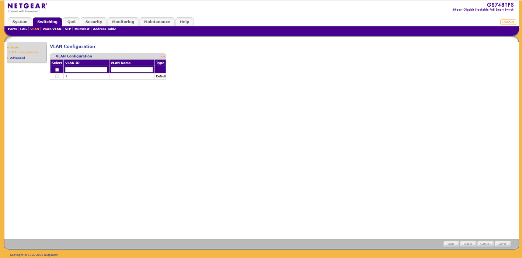522x258 pixels.
Task: Click VLAN ID cell showing 1
Action: point(86,76)
